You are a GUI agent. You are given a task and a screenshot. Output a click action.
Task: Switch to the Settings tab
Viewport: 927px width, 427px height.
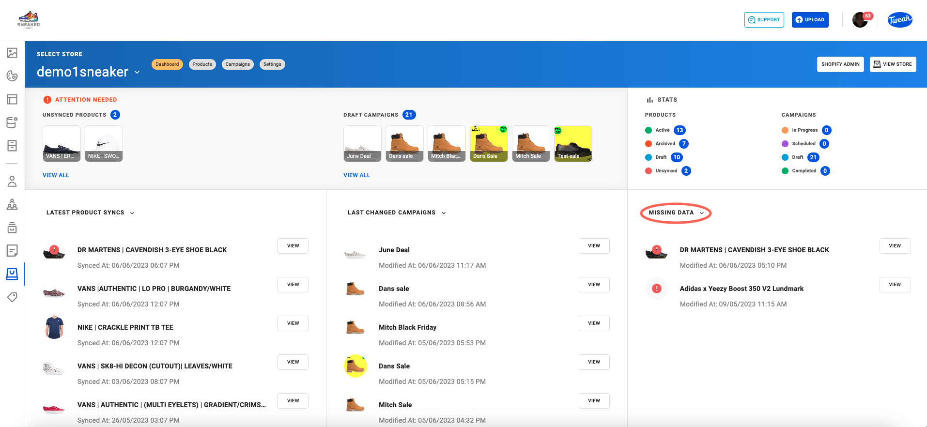272,64
